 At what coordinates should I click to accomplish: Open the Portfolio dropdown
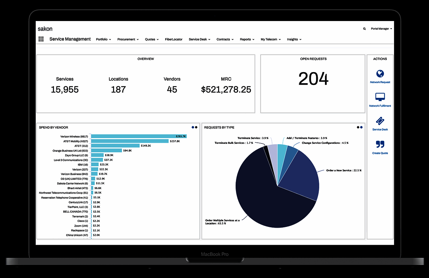point(103,39)
